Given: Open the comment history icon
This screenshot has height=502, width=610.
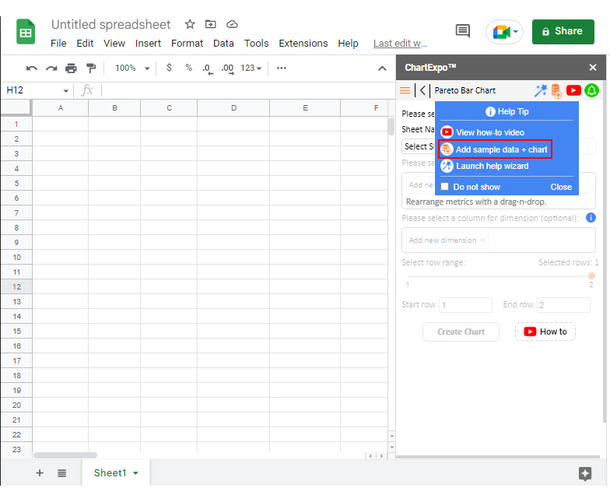Looking at the screenshot, I should pyautogui.click(x=462, y=31).
